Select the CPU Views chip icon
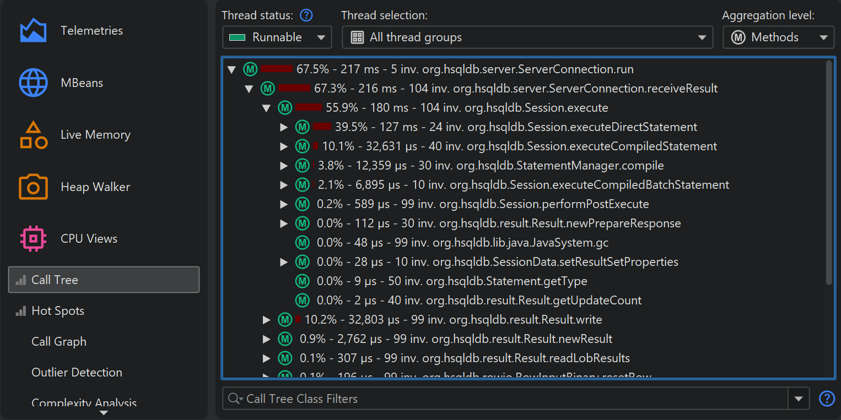Image resolution: width=841 pixels, height=420 pixels. click(33, 239)
